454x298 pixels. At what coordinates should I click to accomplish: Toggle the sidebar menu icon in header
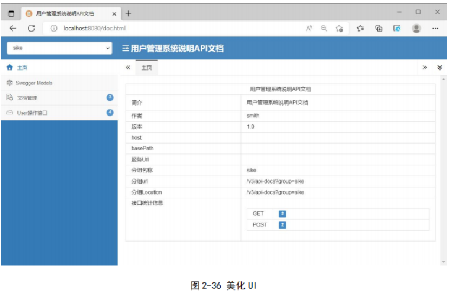(x=126, y=48)
